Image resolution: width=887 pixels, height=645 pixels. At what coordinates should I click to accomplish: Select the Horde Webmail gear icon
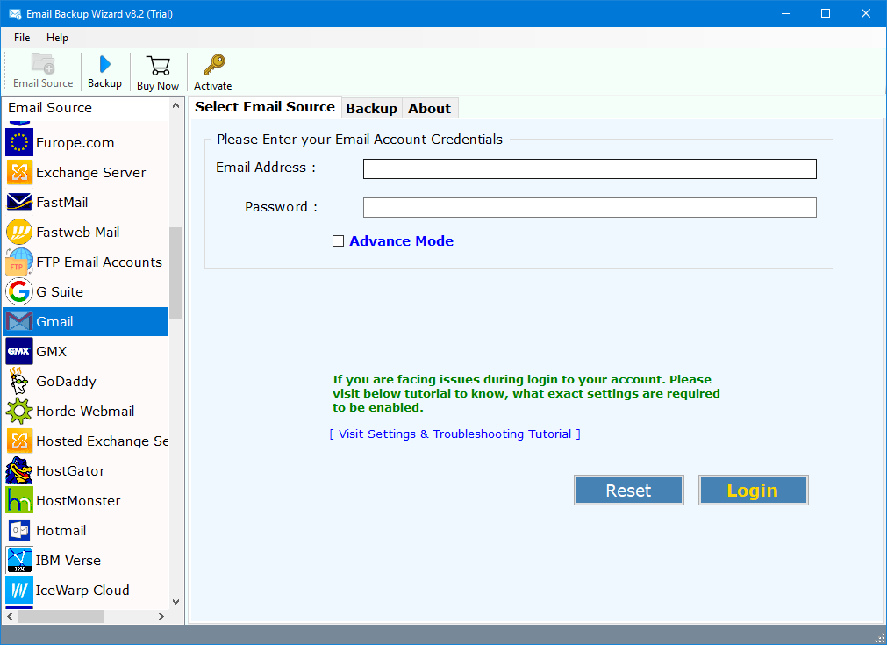[19, 412]
